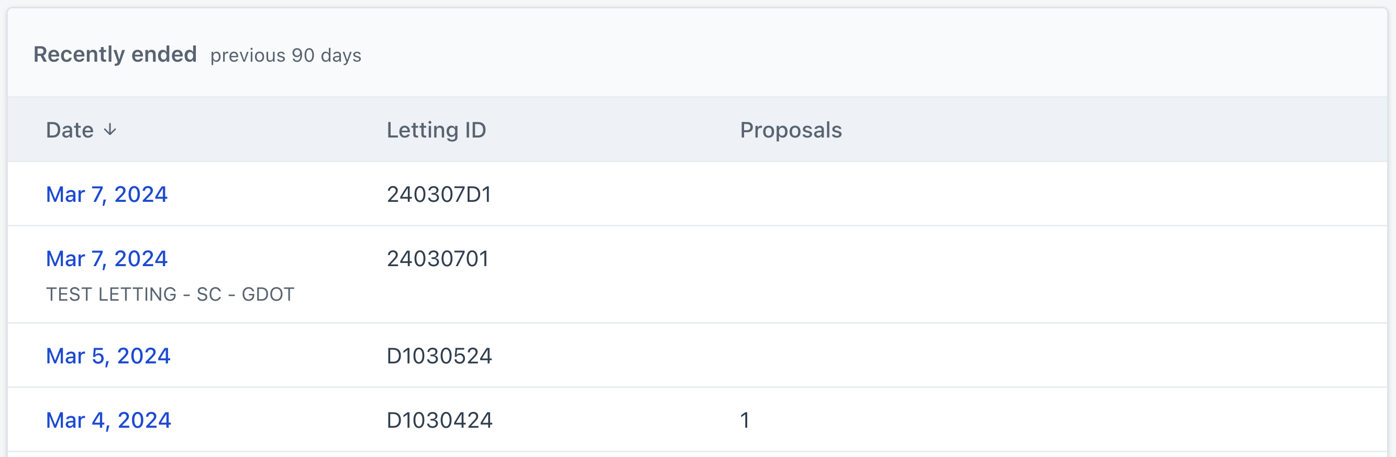The height and width of the screenshot is (457, 1396).
Task: Open the Mar 7, 2024 letting 240307D1 link
Action: (107, 195)
